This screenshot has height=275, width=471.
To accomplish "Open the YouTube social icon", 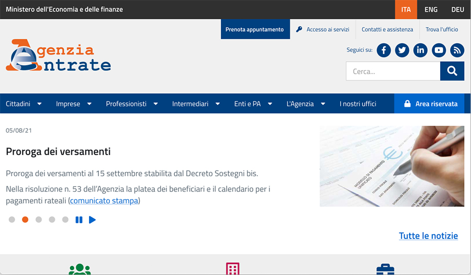I will tap(439, 50).
